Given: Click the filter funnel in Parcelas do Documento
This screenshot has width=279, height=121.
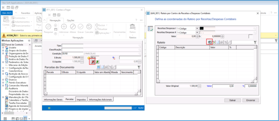Looking at the screenshot, I should coord(139,67).
